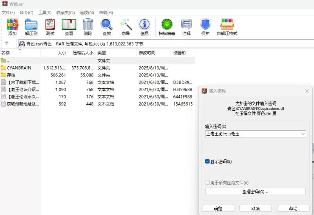Viewport: 314px width, 215px height.
Task: Click the size value 506,261
Action: [x=58, y=75]
